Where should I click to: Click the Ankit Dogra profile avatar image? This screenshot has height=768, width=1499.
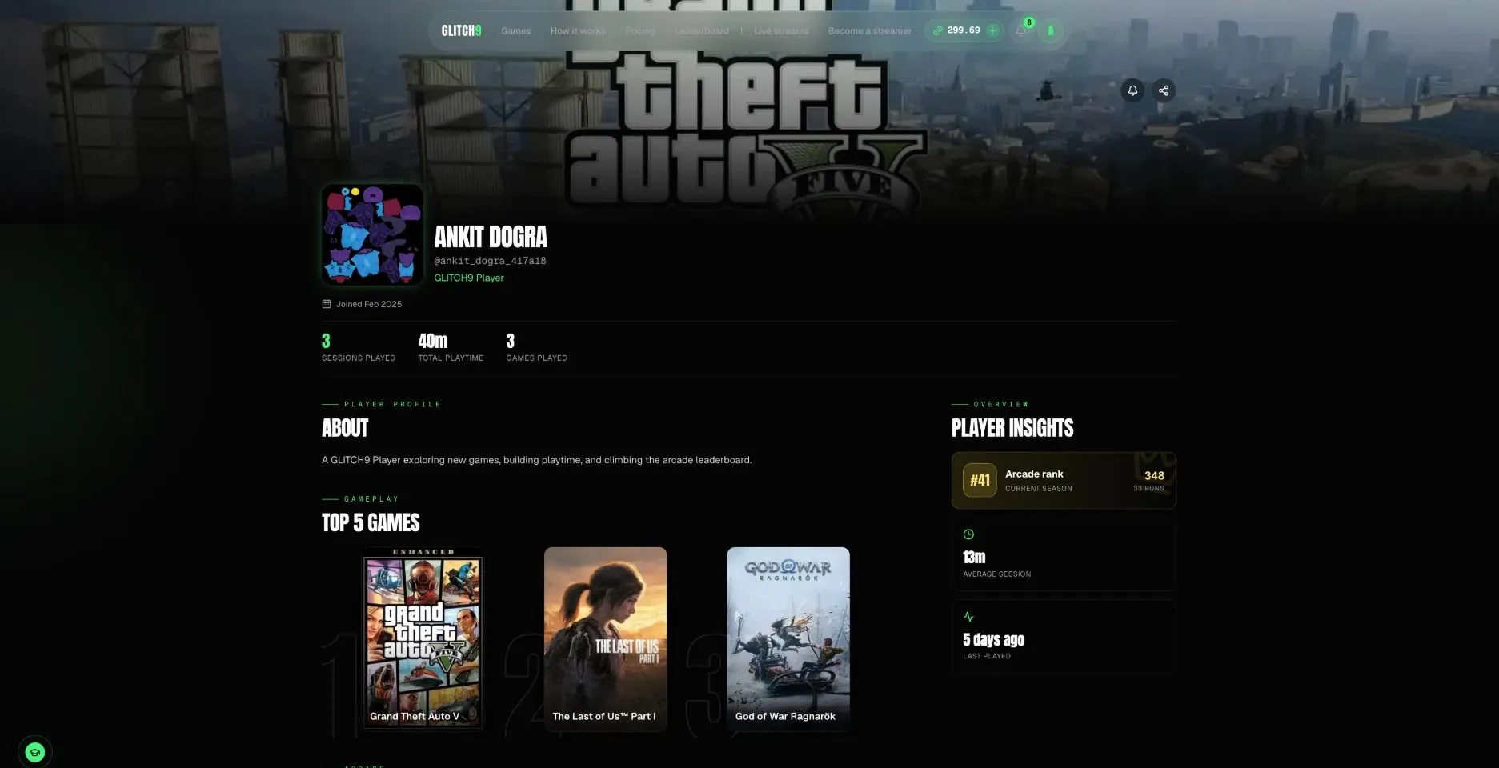pyautogui.click(x=372, y=234)
